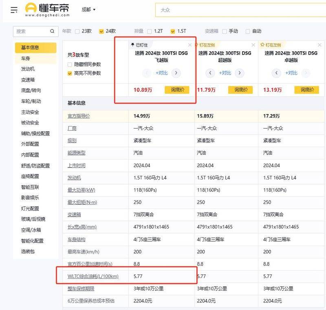The width and height of the screenshot is (326, 310).
Task: Enable 隐藏相同参数 checkbox
Action: coord(70,64)
